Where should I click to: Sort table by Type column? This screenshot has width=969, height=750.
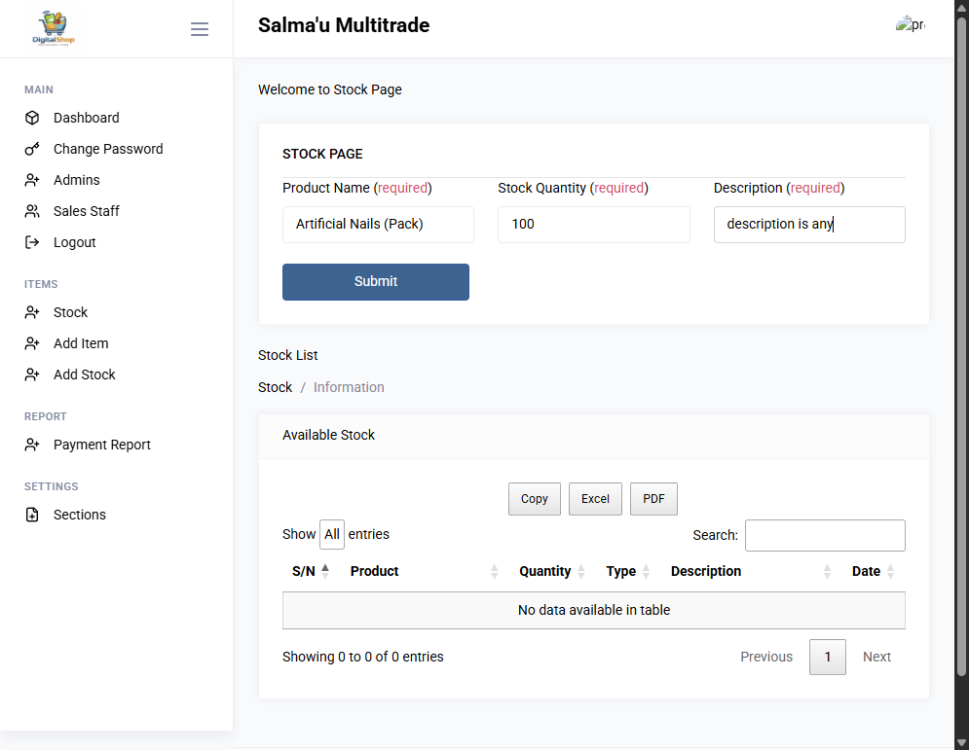click(x=628, y=572)
